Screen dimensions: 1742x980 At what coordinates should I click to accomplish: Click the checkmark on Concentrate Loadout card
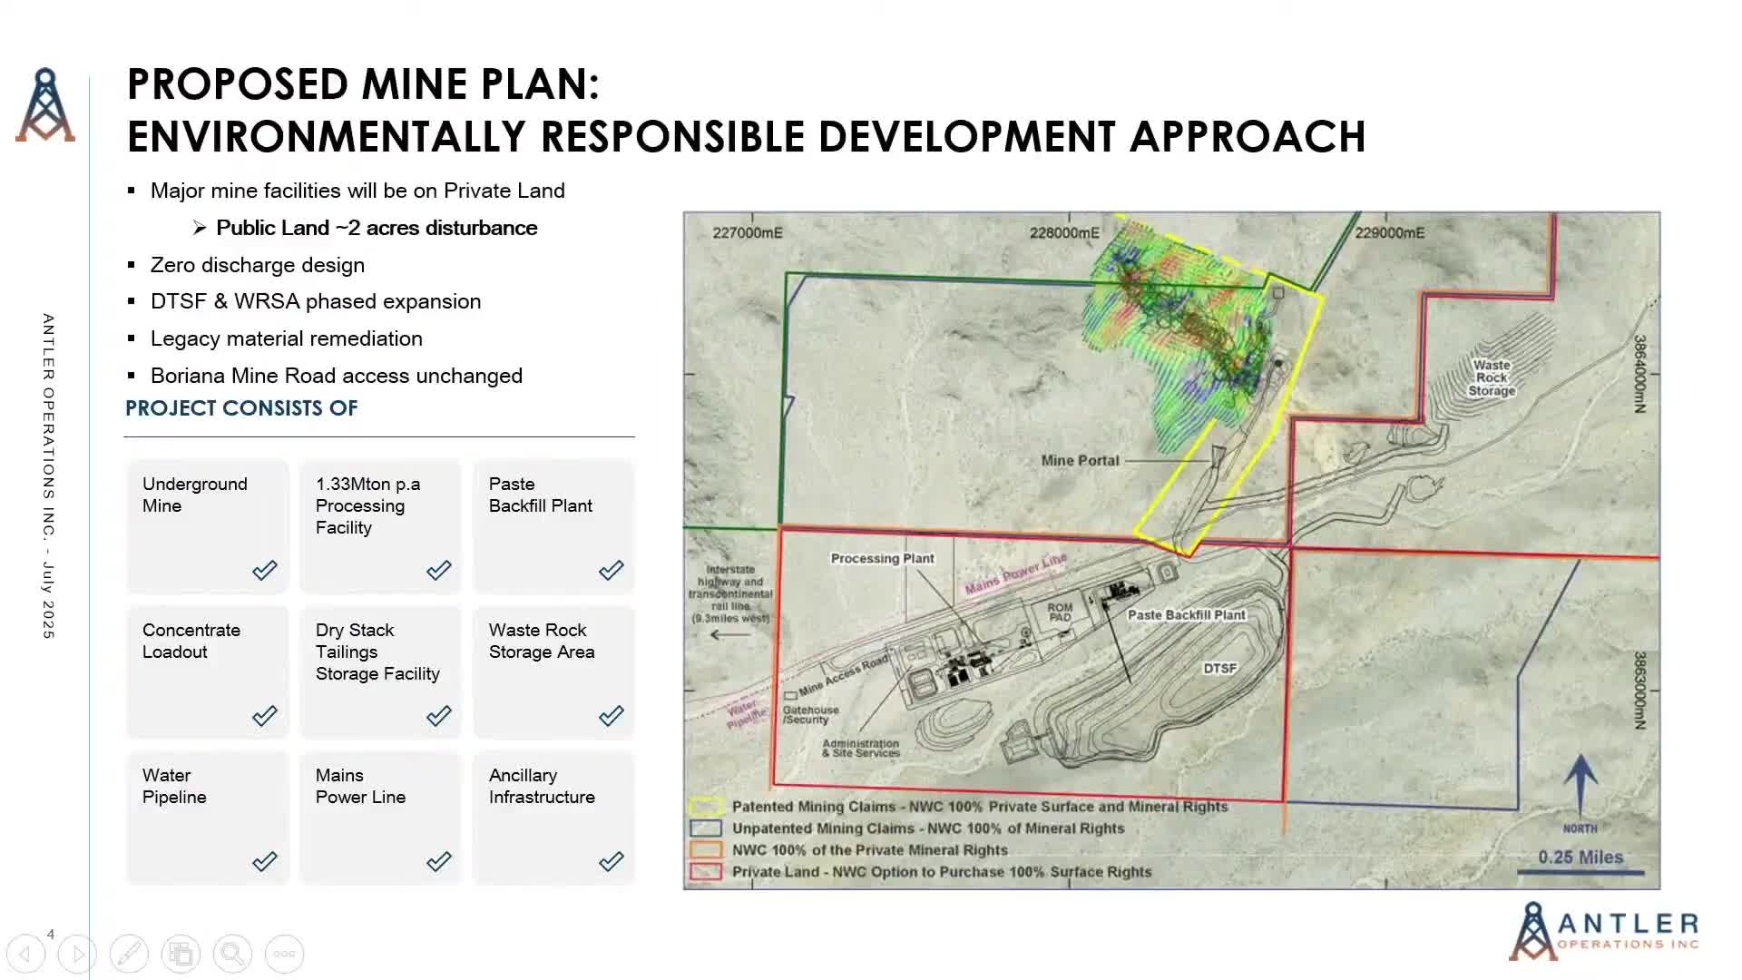tap(265, 716)
